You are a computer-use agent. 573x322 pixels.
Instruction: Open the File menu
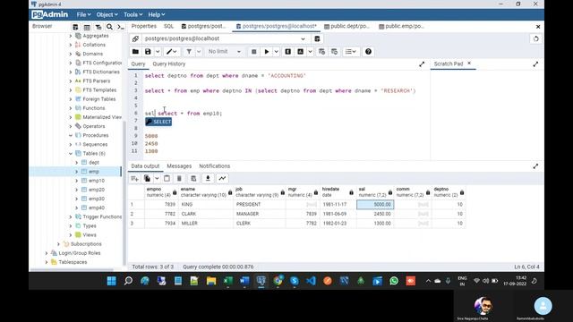tap(83, 14)
